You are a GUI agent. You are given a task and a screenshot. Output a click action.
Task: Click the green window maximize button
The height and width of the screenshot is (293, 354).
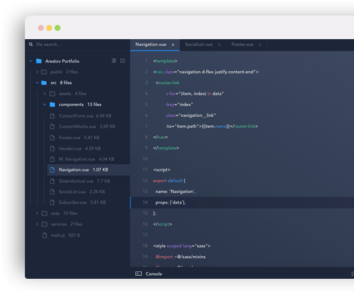pos(58,28)
